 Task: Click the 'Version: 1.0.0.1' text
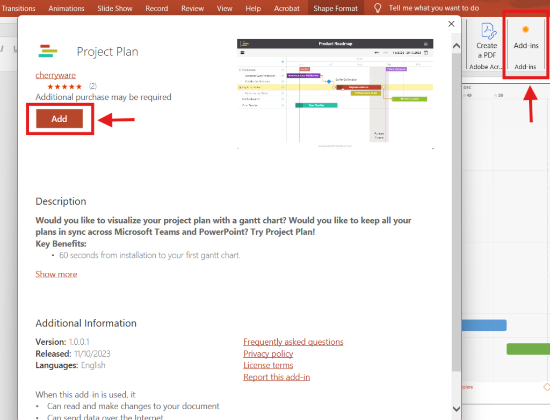[62, 342]
